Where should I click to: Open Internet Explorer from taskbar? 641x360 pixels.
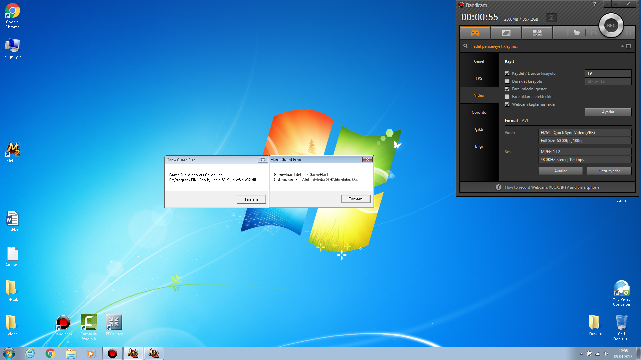(x=30, y=353)
